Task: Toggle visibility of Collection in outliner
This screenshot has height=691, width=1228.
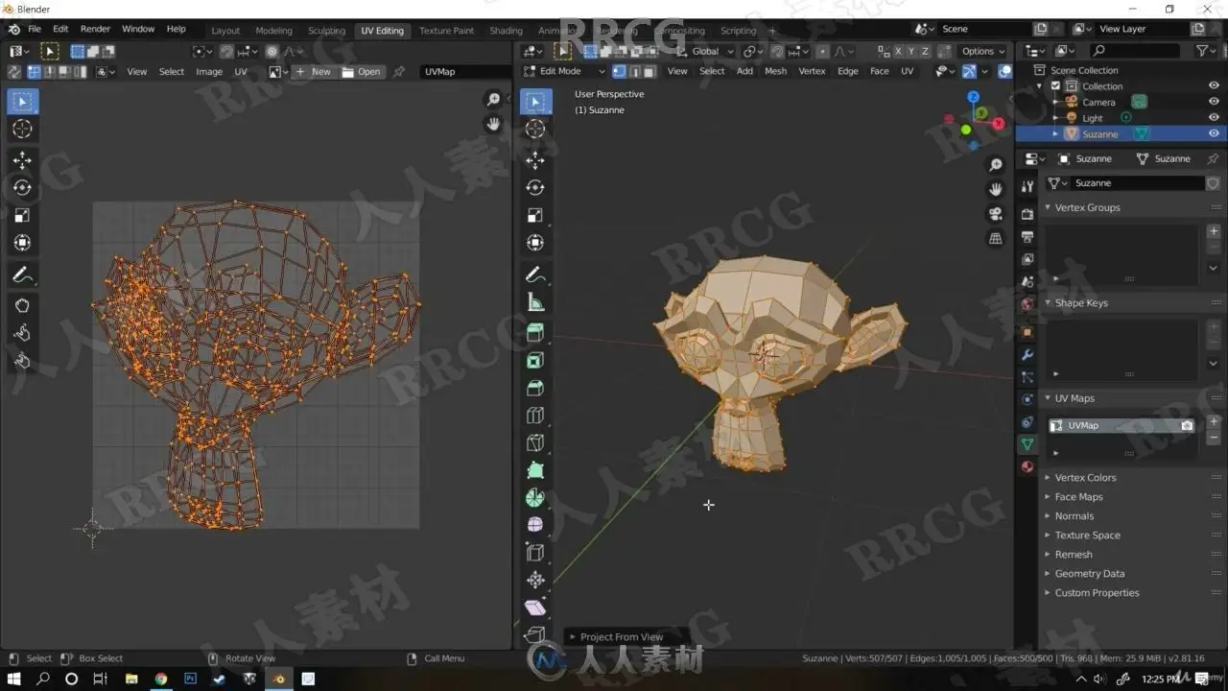Action: point(1214,85)
